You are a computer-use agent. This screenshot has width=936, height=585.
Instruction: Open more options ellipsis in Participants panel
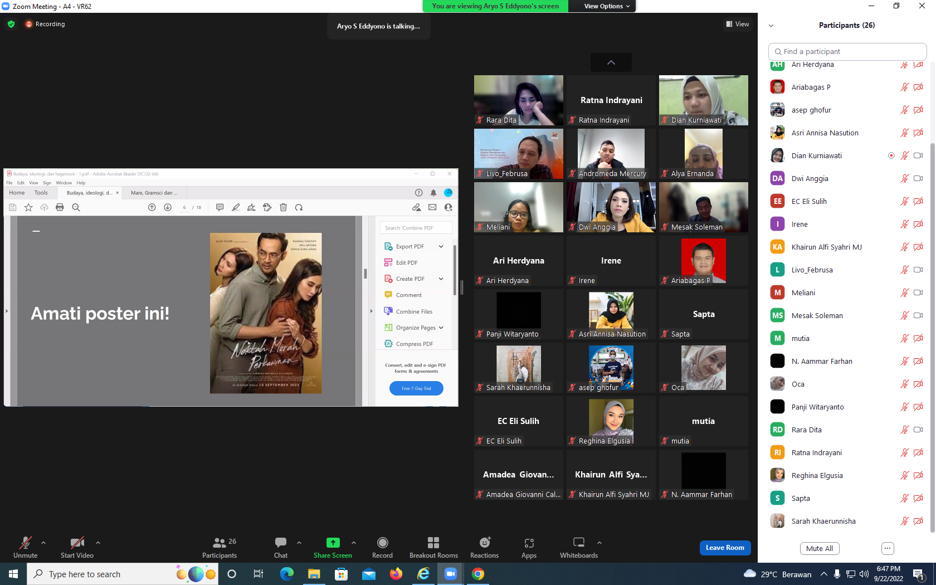[x=888, y=548]
